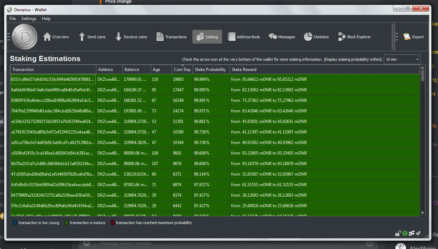Image resolution: width=438 pixels, height=249 pixels.
Task: Select transaction starting 93809743bd4decc106ed
Action: [x=53, y=100]
